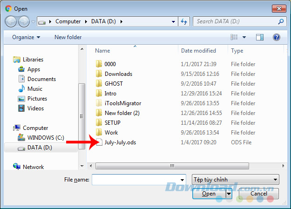
Task: Open the Organize menu
Action: click(26, 37)
